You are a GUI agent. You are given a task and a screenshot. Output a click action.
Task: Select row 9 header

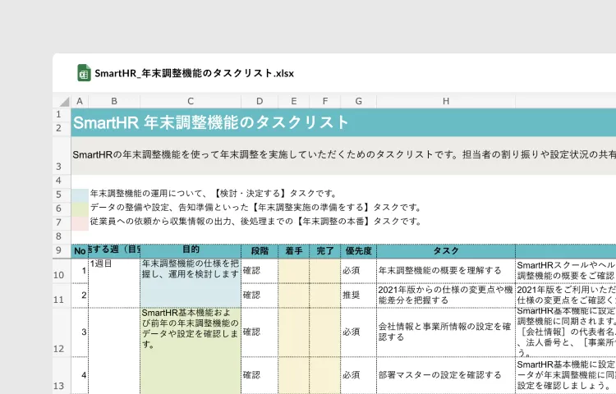click(x=80, y=250)
